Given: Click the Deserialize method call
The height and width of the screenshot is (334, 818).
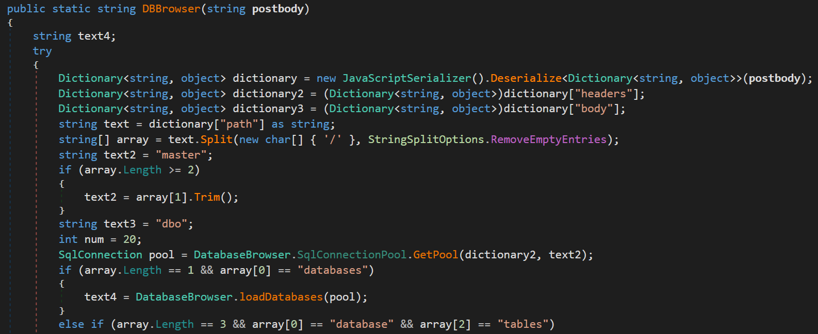Looking at the screenshot, I should tap(526, 78).
